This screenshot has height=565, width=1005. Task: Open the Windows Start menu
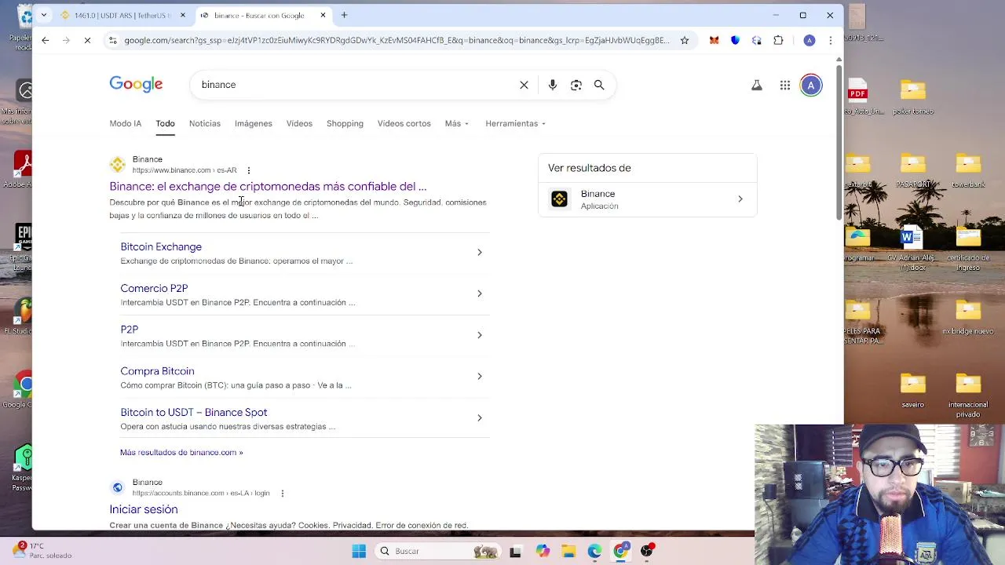[x=359, y=551]
